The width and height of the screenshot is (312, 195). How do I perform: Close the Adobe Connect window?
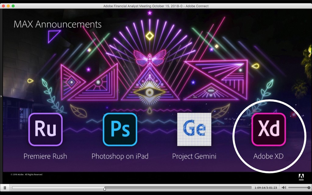click(3, 6)
